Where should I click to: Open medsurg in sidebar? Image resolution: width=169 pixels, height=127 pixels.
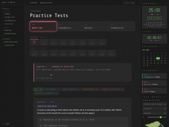[8, 30]
